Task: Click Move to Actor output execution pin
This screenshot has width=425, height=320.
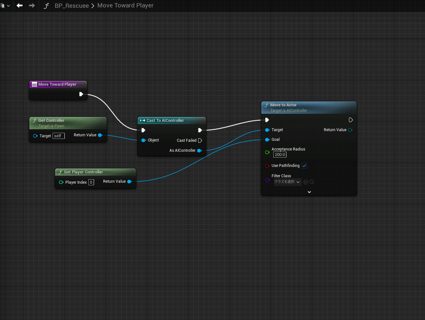Action: (x=351, y=120)
